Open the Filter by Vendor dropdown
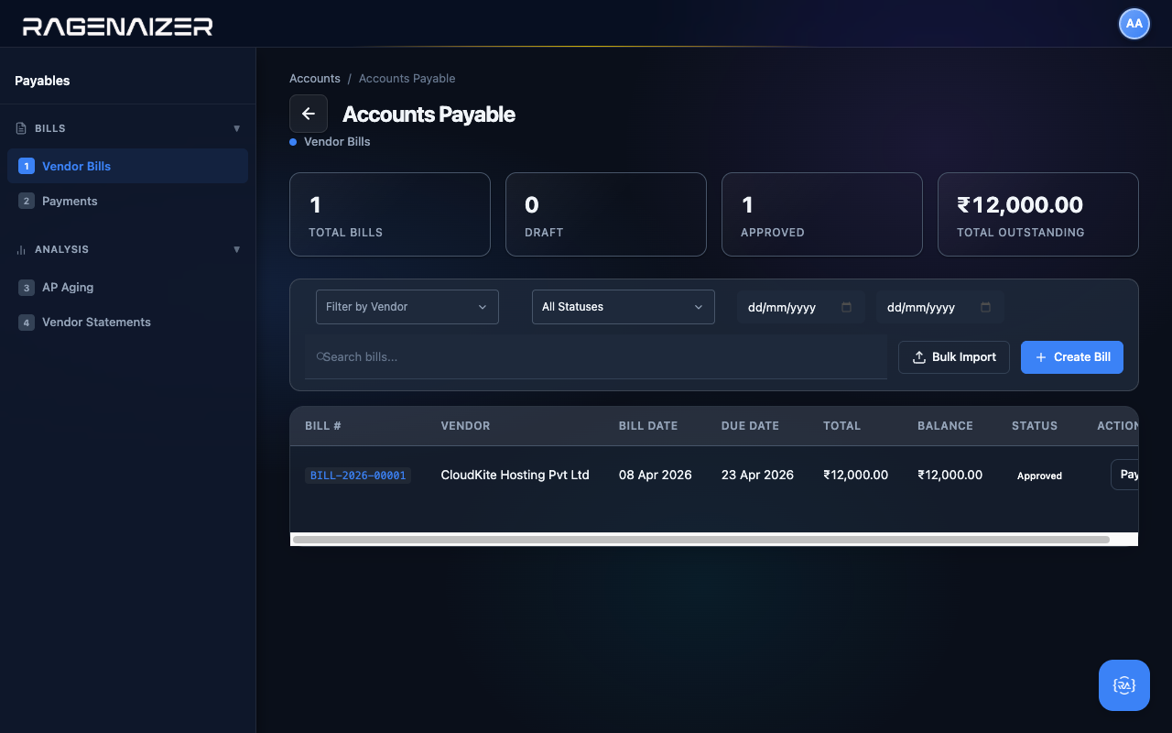 (x=407, y=307)
